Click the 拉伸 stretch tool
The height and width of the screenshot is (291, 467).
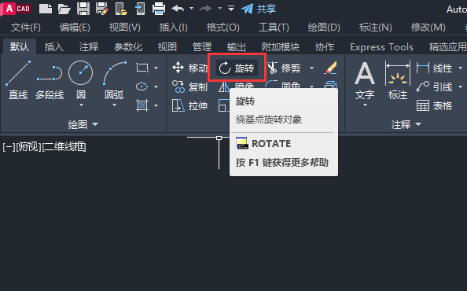pos(189,105)
